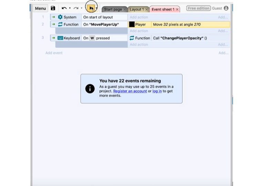Click Add... at right of event 2

pos(223,31)
